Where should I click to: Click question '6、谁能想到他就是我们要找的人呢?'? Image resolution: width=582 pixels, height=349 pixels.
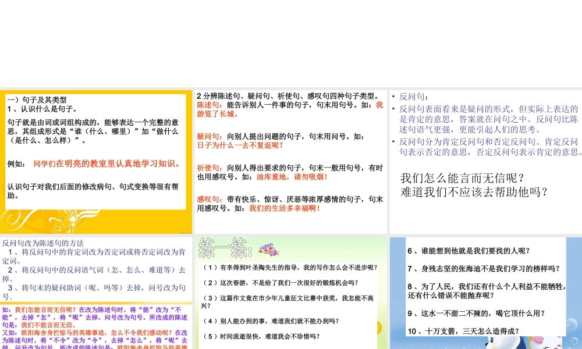[x=469, y=251]
